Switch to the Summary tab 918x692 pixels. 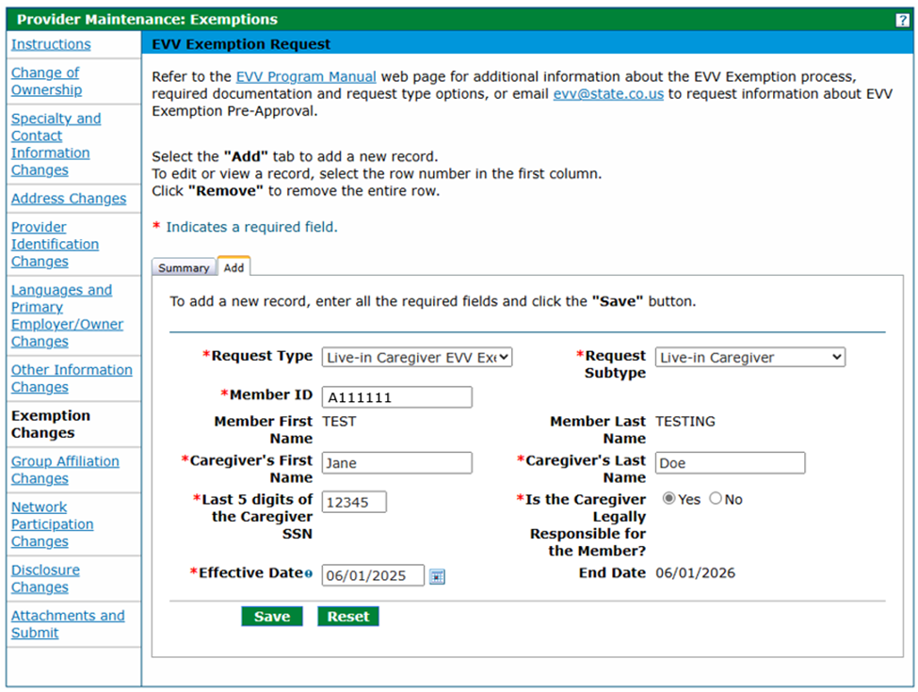(x=184, y=267)
